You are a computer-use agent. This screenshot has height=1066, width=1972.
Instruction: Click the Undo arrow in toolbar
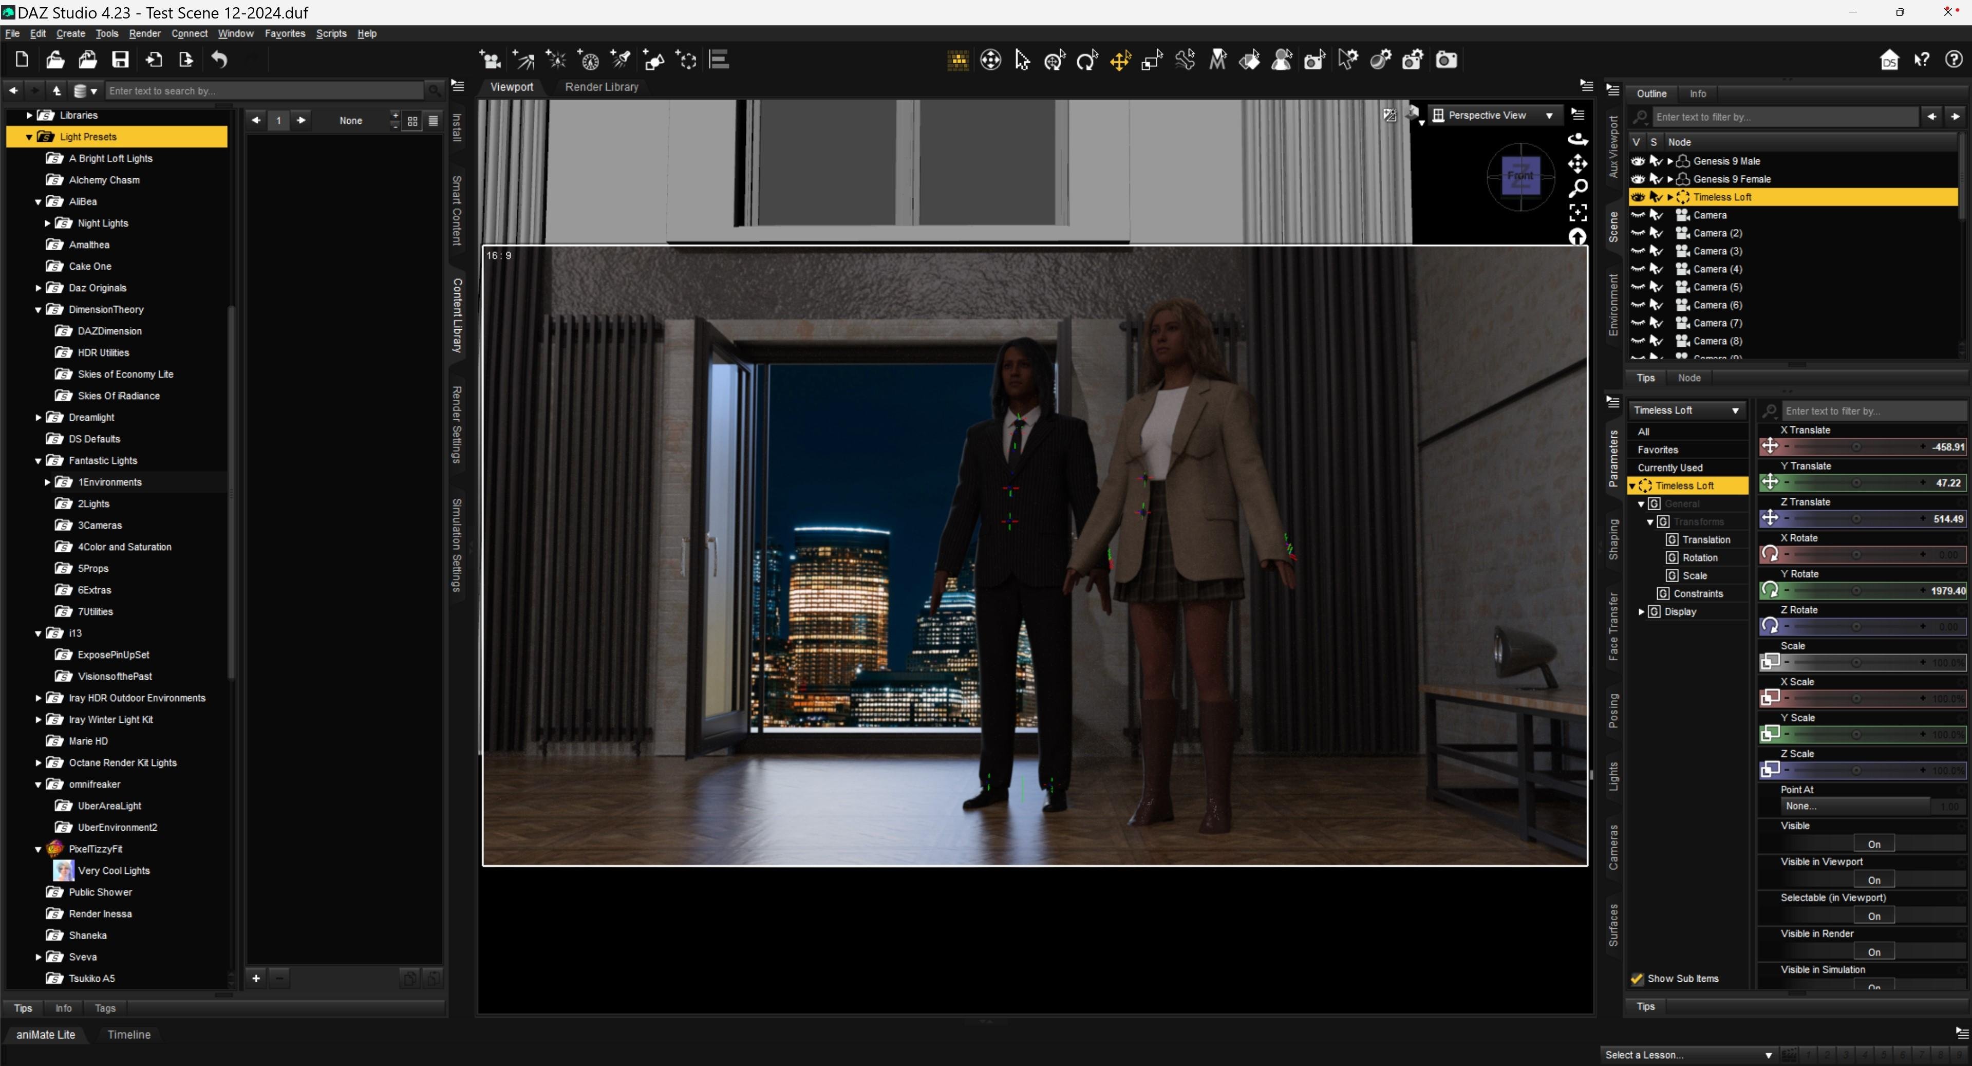tap(220, 60)
